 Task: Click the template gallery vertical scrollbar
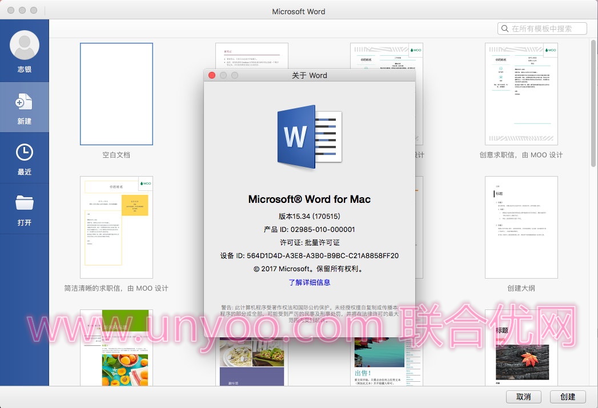593,103
